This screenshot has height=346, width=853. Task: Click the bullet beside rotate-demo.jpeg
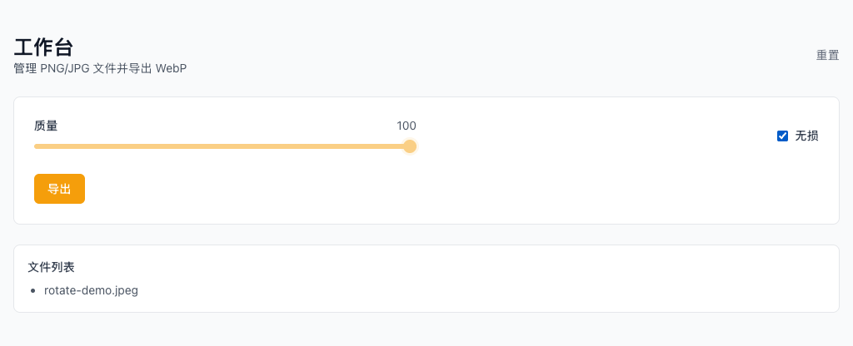32,291
